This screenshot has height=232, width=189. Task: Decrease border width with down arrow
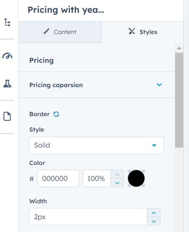tap(154, 221)
